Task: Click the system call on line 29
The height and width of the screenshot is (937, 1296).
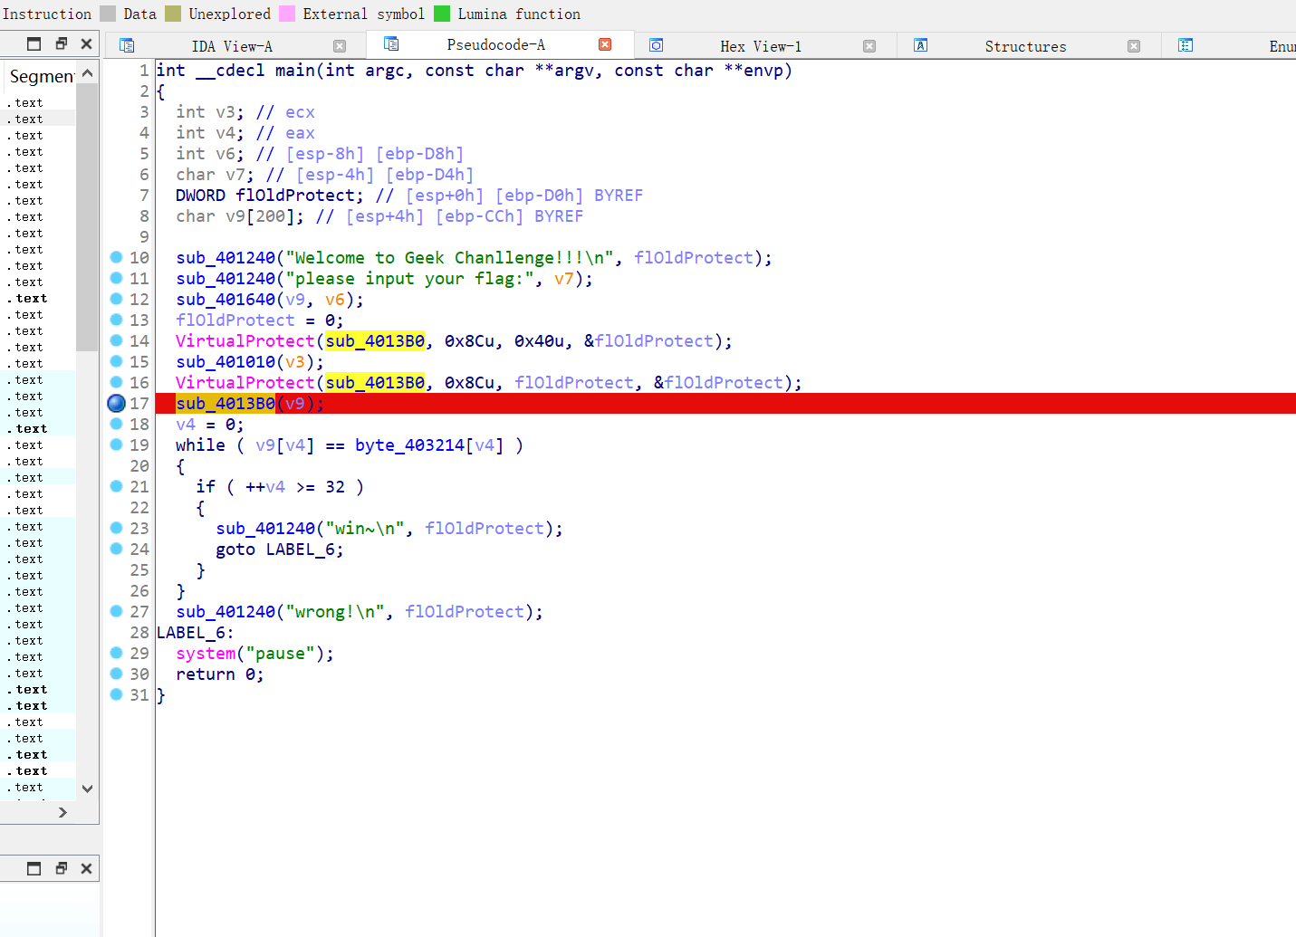Action: (x=206, y=654)
